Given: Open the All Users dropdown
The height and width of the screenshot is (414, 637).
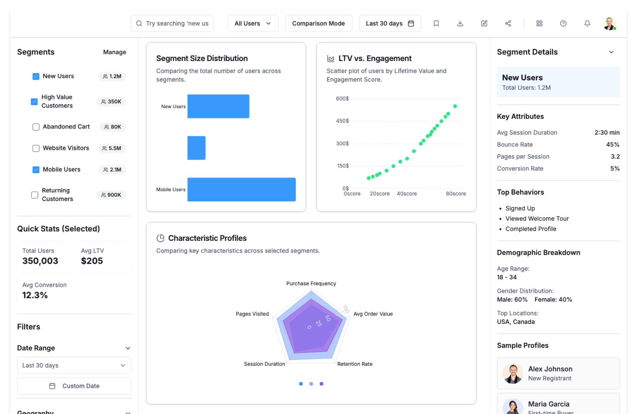Looking at the screenshot, I should point(253,24).
